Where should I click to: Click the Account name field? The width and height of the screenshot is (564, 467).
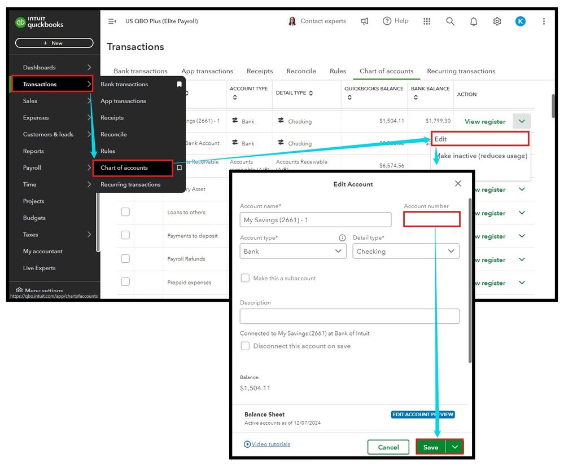pos(316,219)
